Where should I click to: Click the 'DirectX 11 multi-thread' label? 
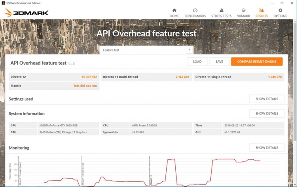(120, 77)
